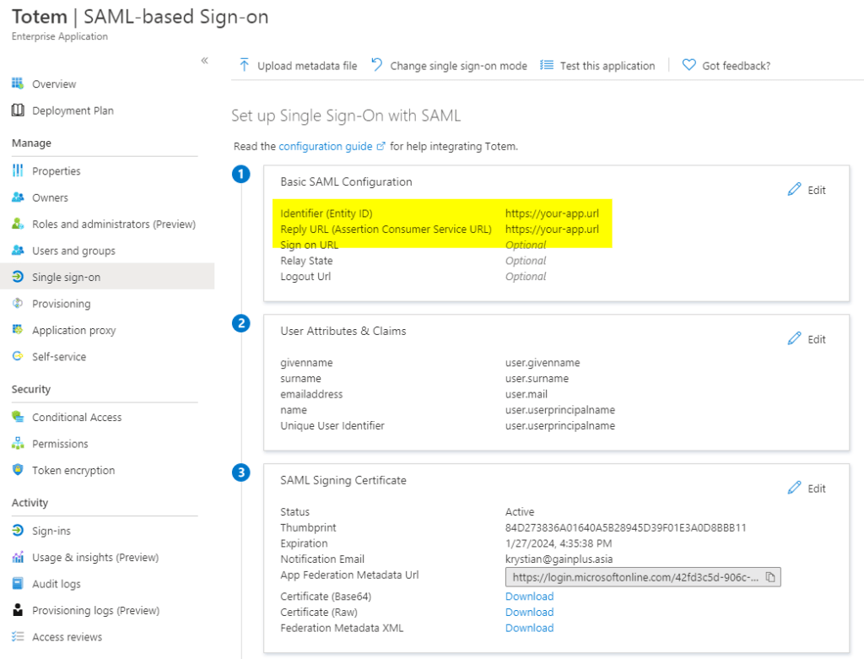Click the Users and groups icon
The image size is (864, 659).
18,250
